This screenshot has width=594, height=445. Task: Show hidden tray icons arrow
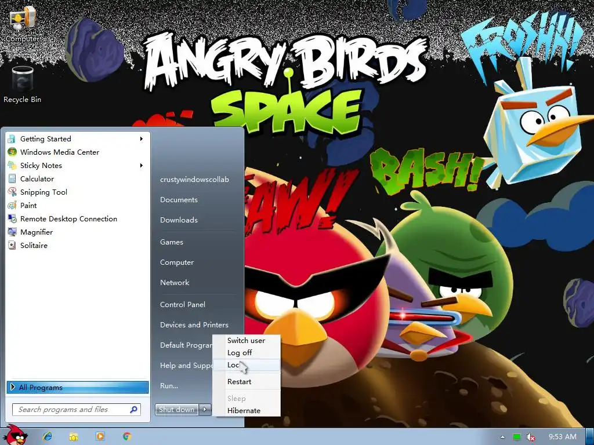(502, 437)
